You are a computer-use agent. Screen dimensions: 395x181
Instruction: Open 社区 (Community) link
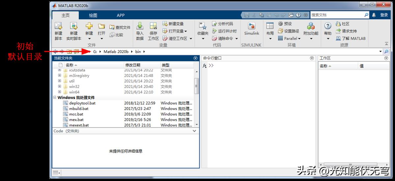coord(342,24)
